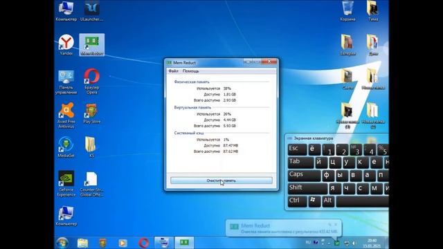Screen dimensions: 443x249
Task: Click the green Mem Reduct tray icon
Action: (337, 243)
